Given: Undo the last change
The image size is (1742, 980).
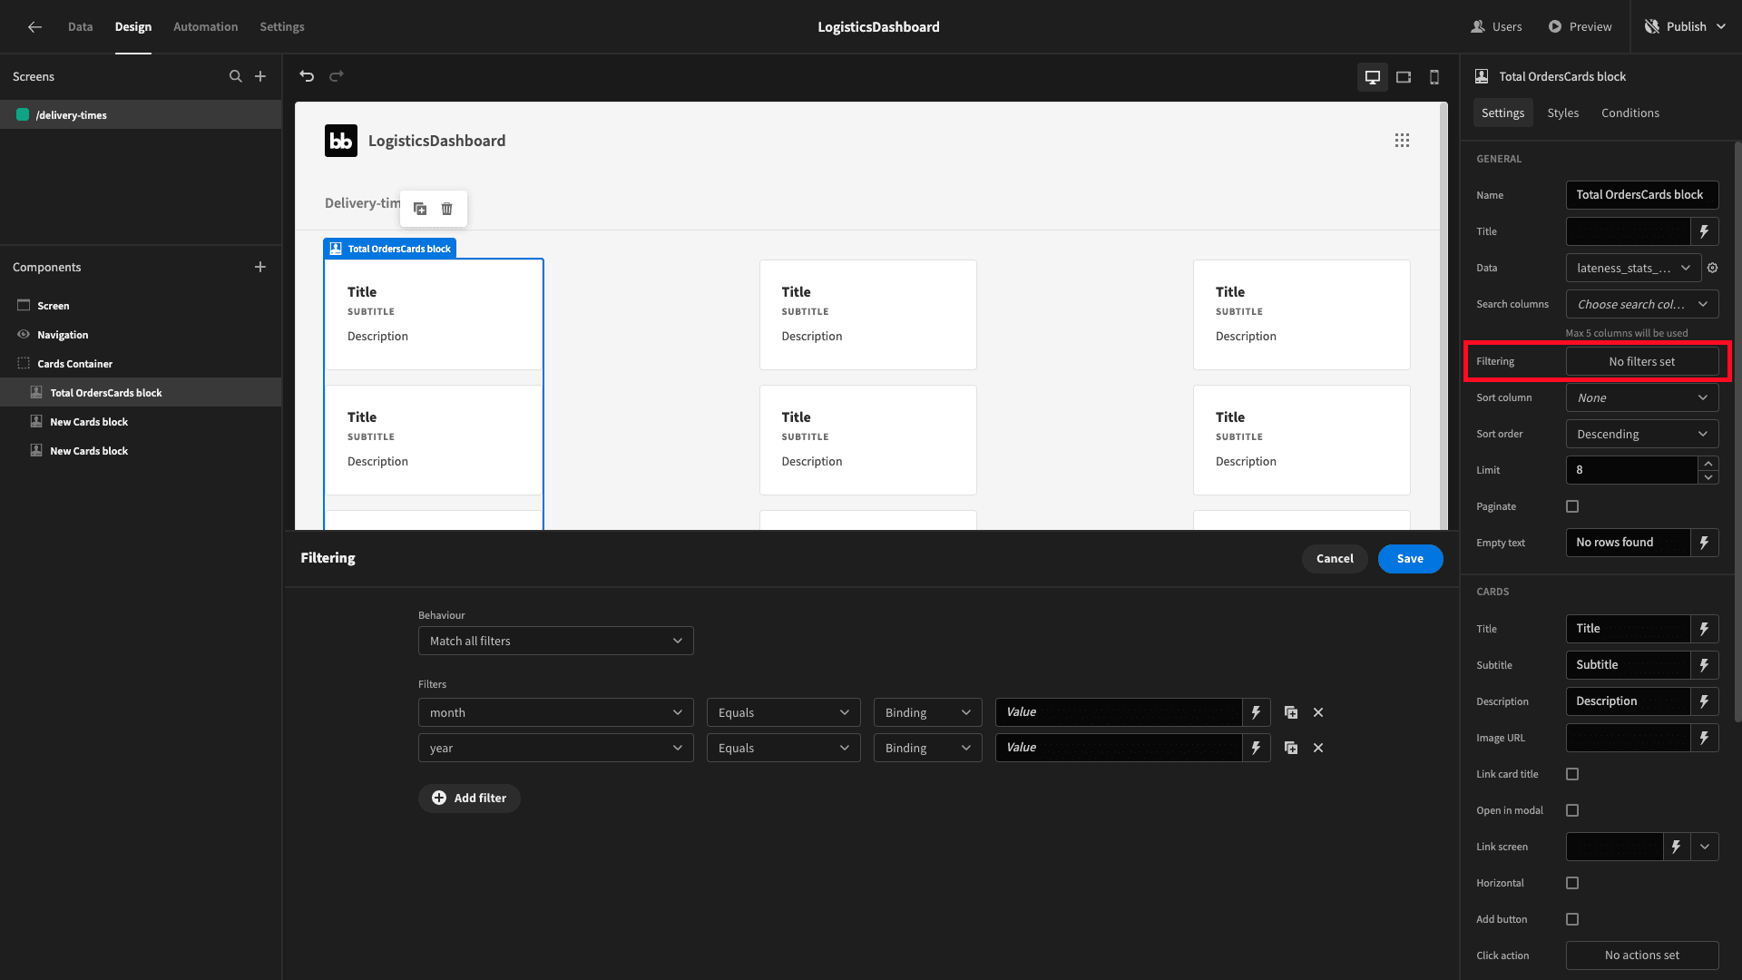Looking at the screenshot, I should tap(307, 76).
